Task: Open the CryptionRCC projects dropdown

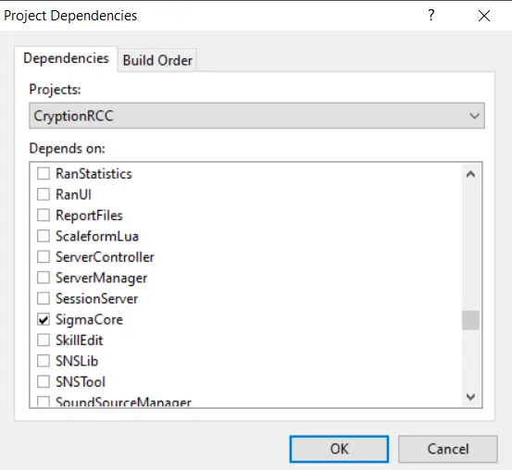Action: pos(256,116)
